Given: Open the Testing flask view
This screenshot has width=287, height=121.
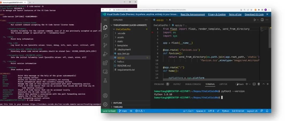Looking at the screenshot, I should pos(105,80).
